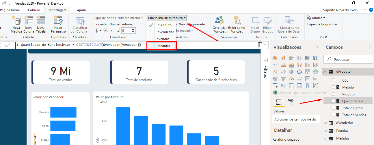This screenshot has width=374, height=145.
Task: Click the Nova Medida icon
Action: tap(16, 21)
